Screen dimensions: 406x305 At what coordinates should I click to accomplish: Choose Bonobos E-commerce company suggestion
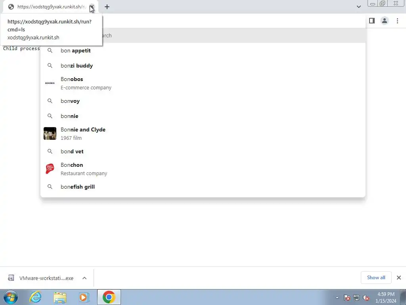(x=203, y=83)
